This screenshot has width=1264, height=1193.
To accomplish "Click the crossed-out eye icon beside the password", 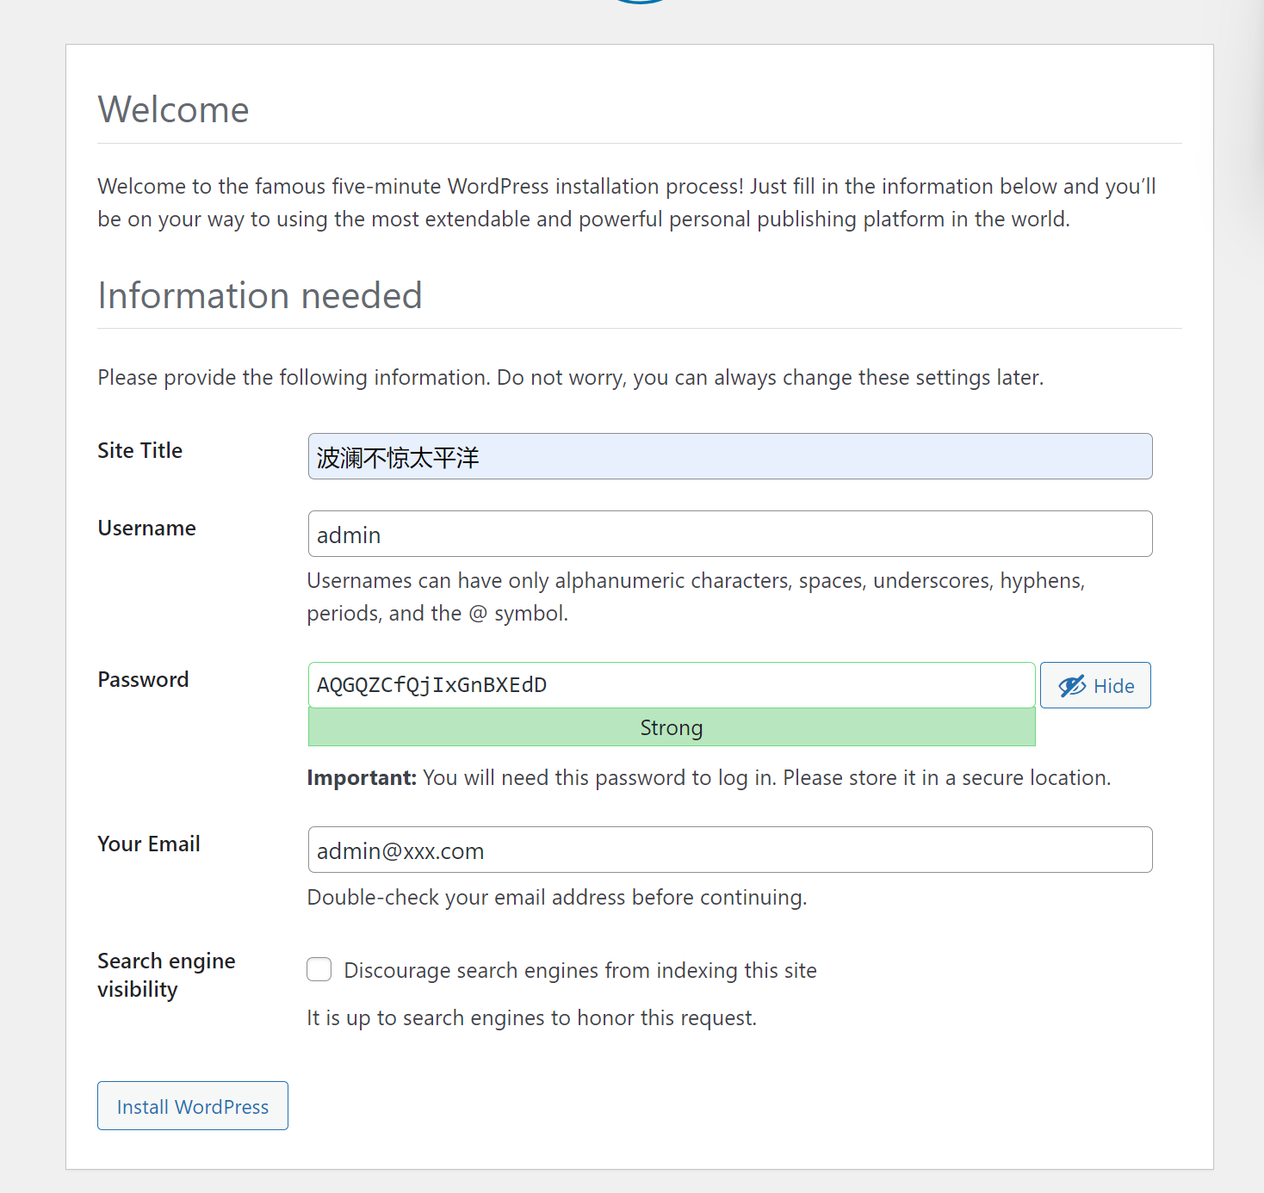I will 1072,686.
